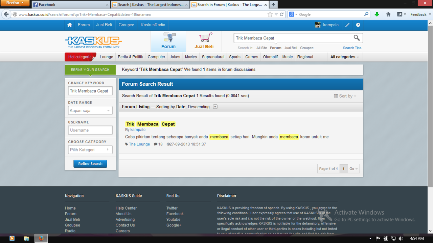This screenshot has width=433, height=243.
Task: Click the pencil edit icon next to kampalo
Action: pyautogui.click(x=347, y=25)
